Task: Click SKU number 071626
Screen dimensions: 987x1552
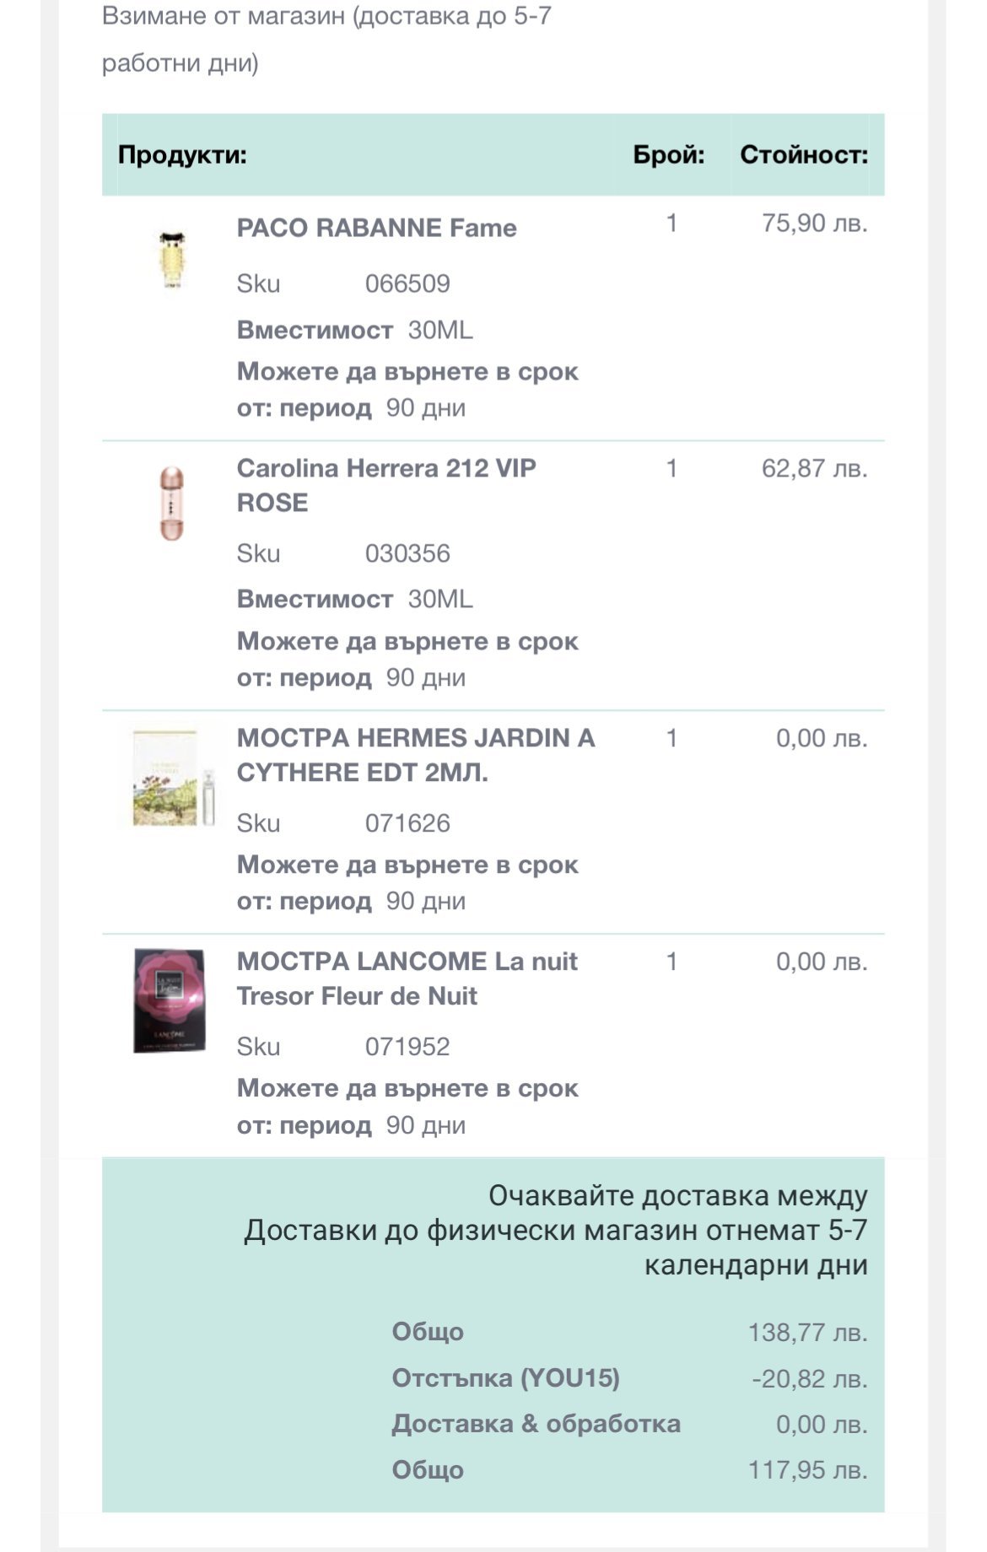Action: coord(407,823)
